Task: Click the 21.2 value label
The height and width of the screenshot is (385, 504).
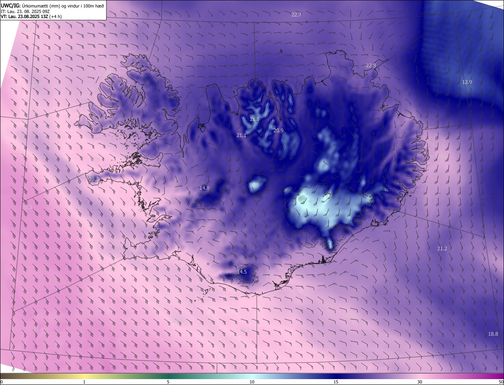Action: tap(442, 249)
